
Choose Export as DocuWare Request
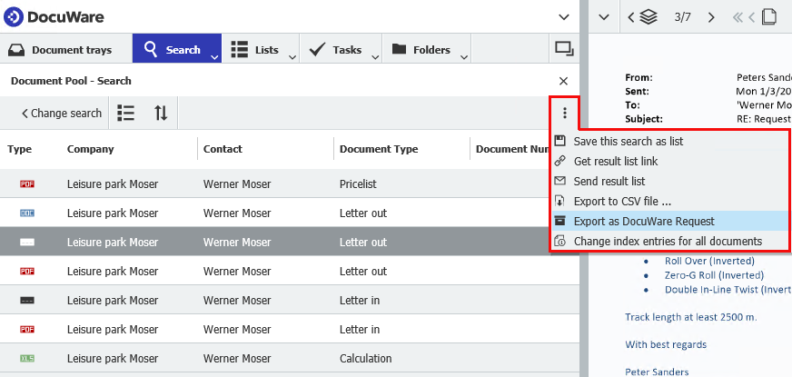pyautogui.click(x=644, y=222)
